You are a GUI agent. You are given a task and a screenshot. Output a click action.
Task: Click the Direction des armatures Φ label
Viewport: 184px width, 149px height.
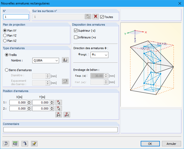tap(91, 48)
